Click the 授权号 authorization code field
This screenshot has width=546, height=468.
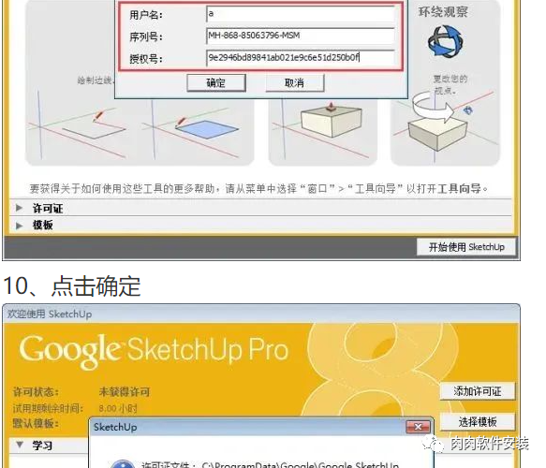click(301, 57)
